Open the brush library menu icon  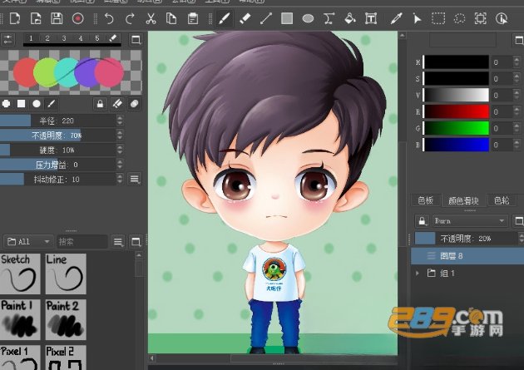(x=118, y=241)
